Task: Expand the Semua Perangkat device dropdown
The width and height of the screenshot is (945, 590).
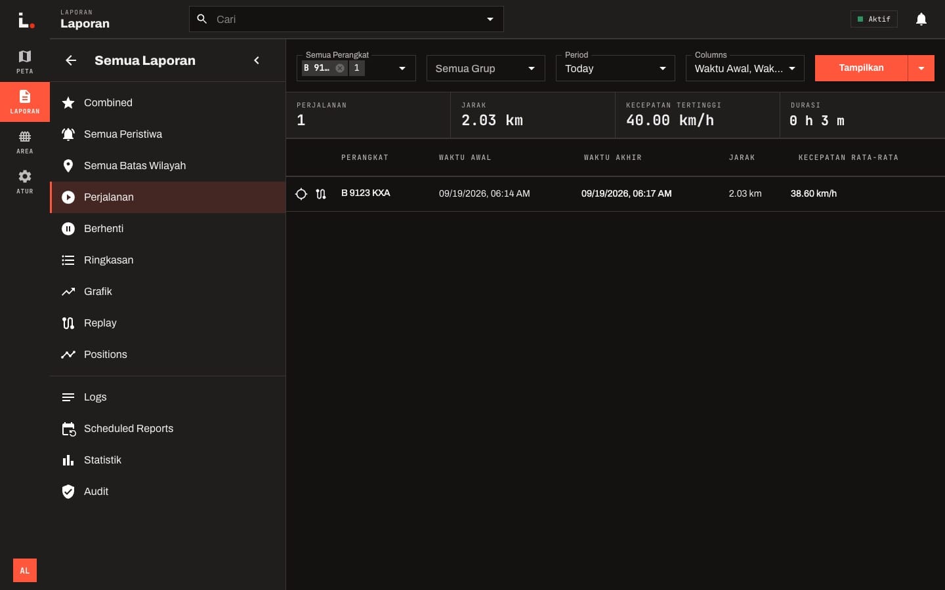Action: click(402, 68)
